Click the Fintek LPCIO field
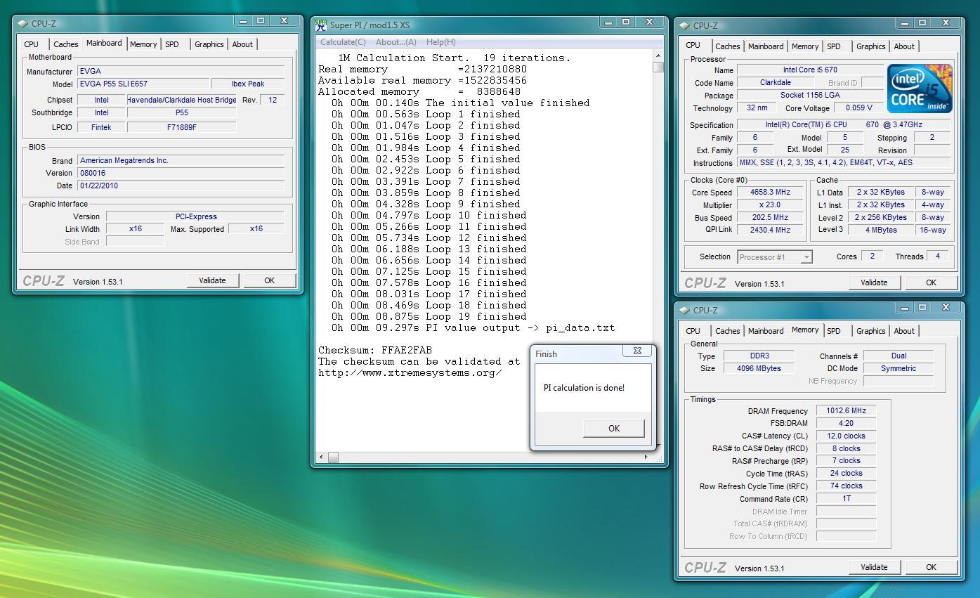 (x=101, y=127)
